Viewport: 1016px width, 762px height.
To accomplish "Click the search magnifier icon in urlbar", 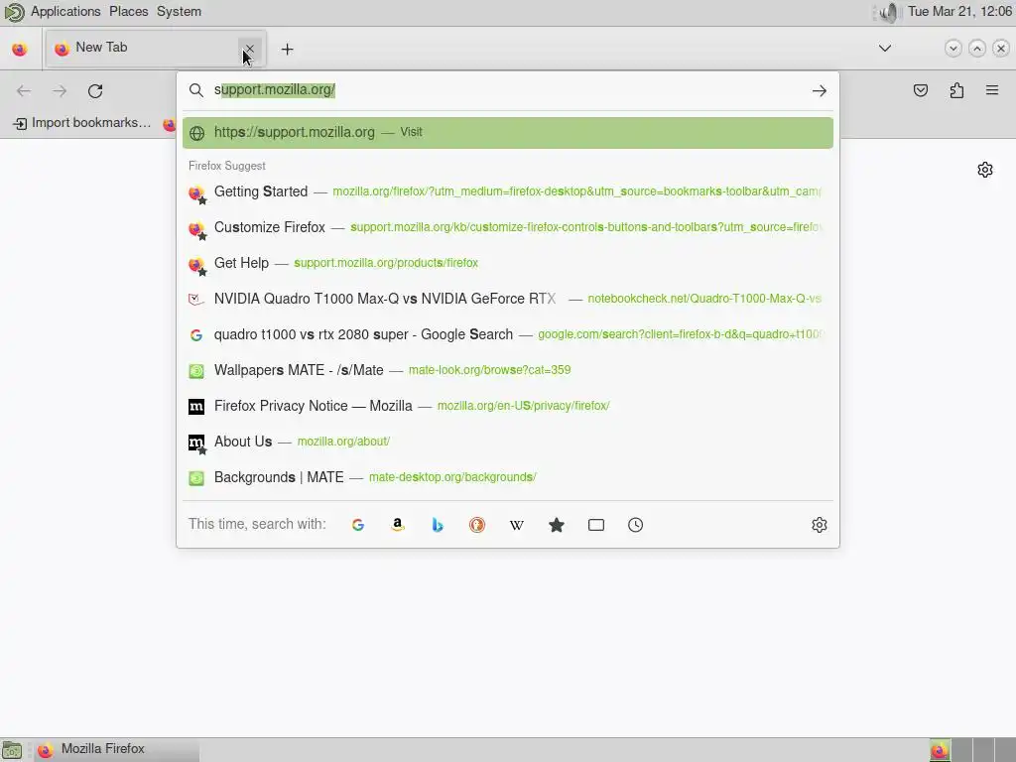I will 195,90.
